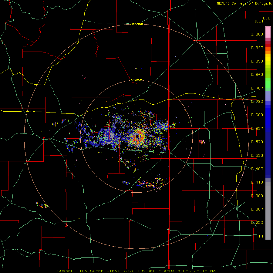Click the KFDX station identifier in caption

click(x=169, y=271)
